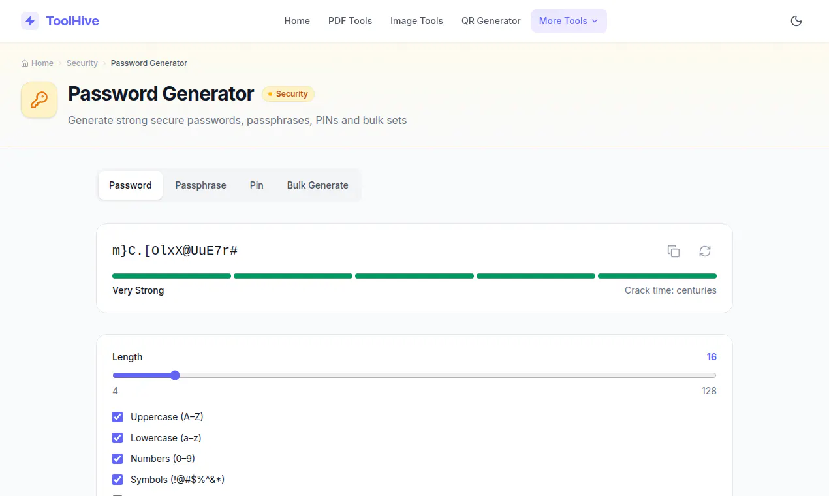The height and width of the screenshot is (496, 829).
Task: Go to Image Tools in the top nav
Action: pos(416,21)
